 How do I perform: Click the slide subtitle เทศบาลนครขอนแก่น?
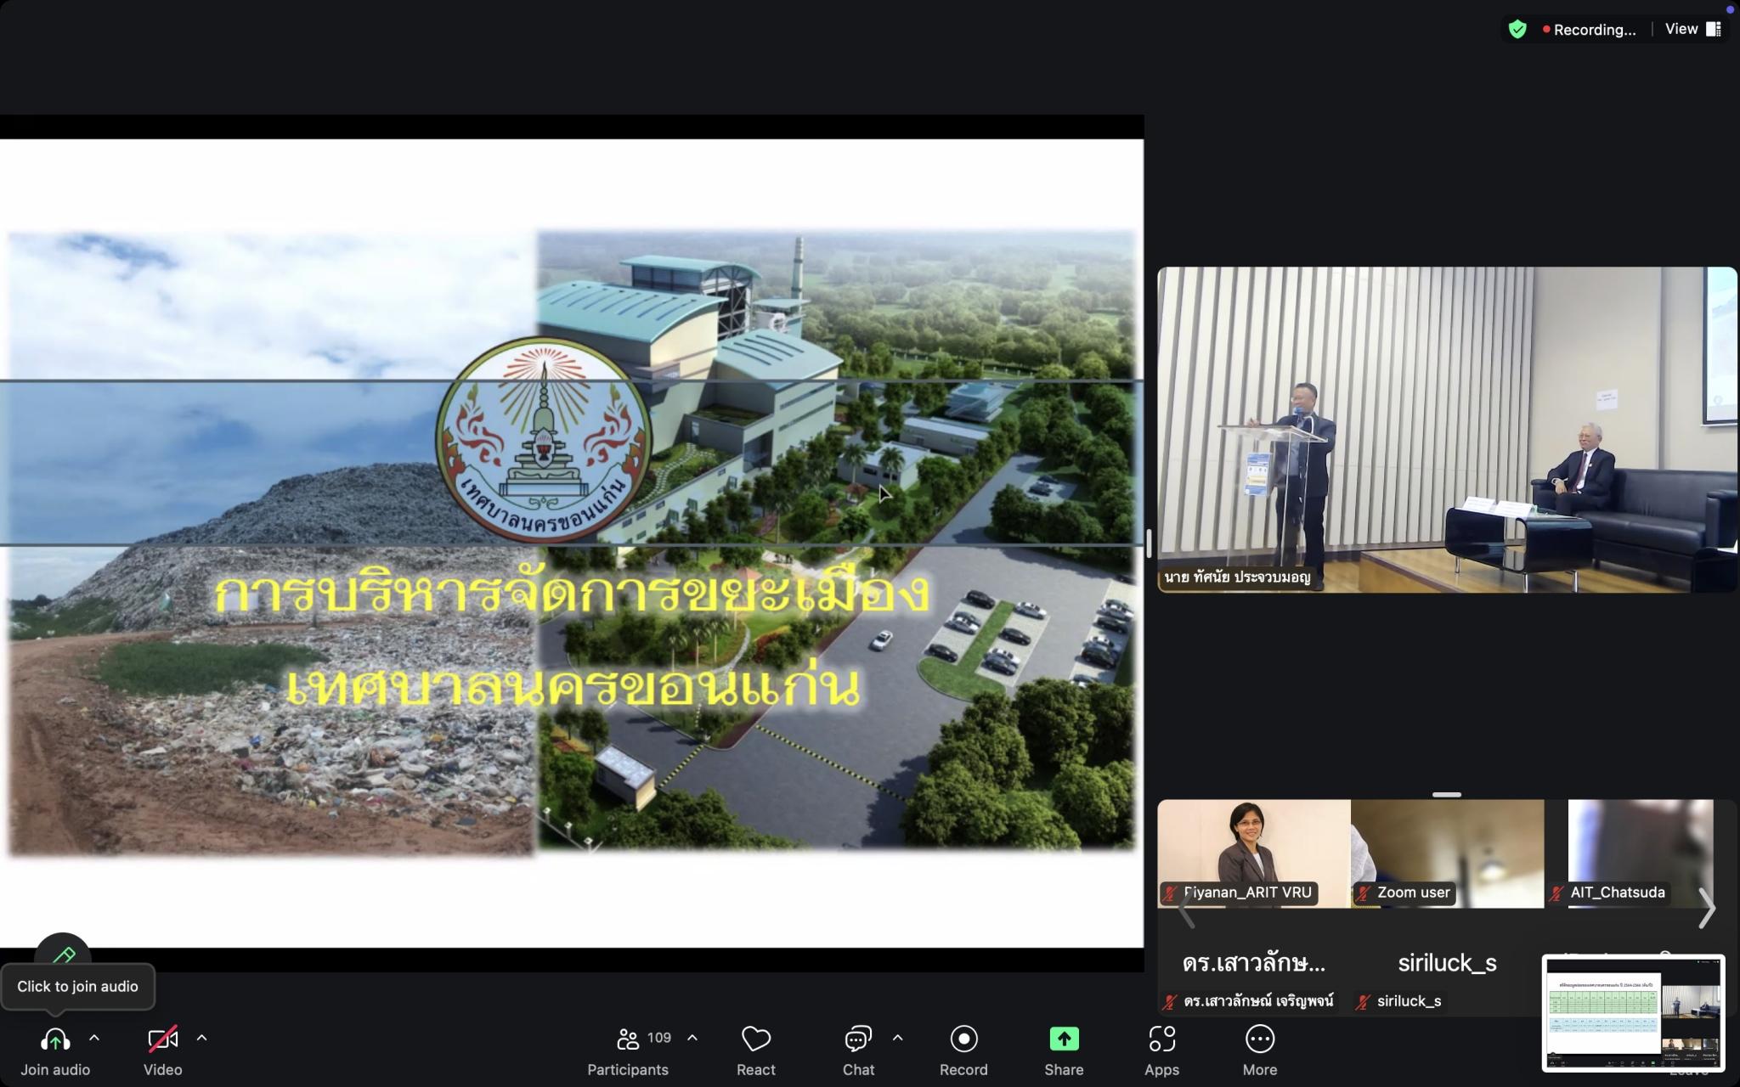pyautogui.click(x=573, y=685)
